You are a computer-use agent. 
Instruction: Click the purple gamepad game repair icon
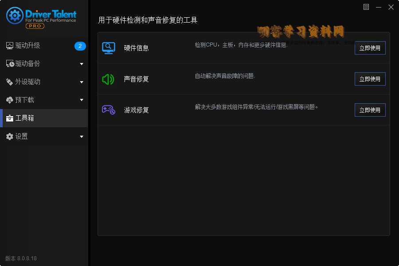coord(109,110)
